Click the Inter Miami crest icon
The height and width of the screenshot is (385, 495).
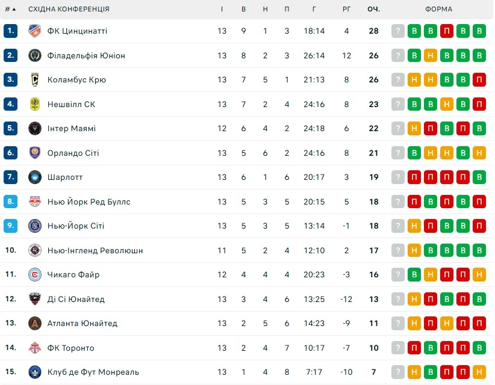[x=34, y=129]
